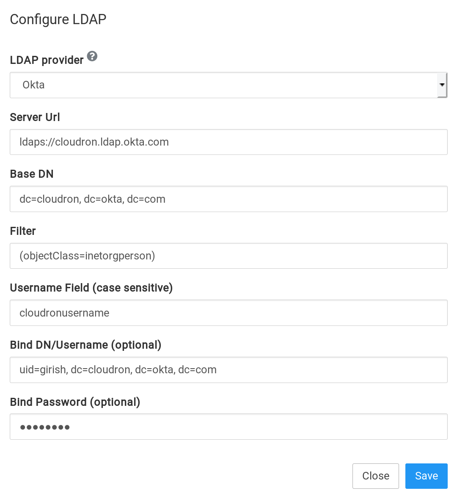This screenshot has width=457, height=496.
Task: Open the LDAP provider dropdown showing Okta
Action: click(223, 85)
